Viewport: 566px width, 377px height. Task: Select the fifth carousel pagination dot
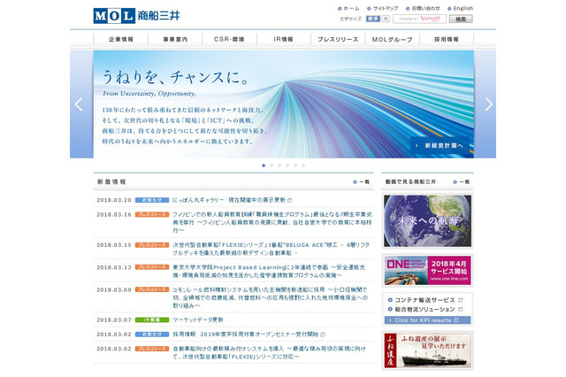tap(295, 165)
